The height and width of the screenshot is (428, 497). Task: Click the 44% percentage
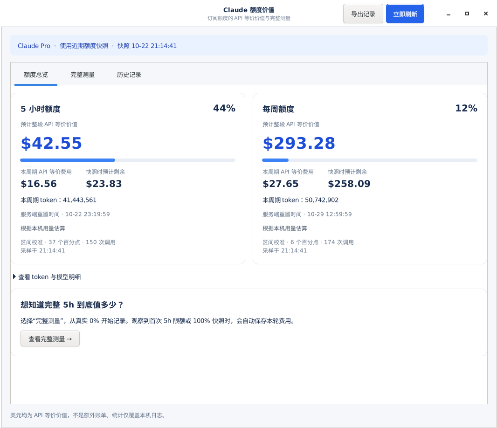click(x=224, y=108)
